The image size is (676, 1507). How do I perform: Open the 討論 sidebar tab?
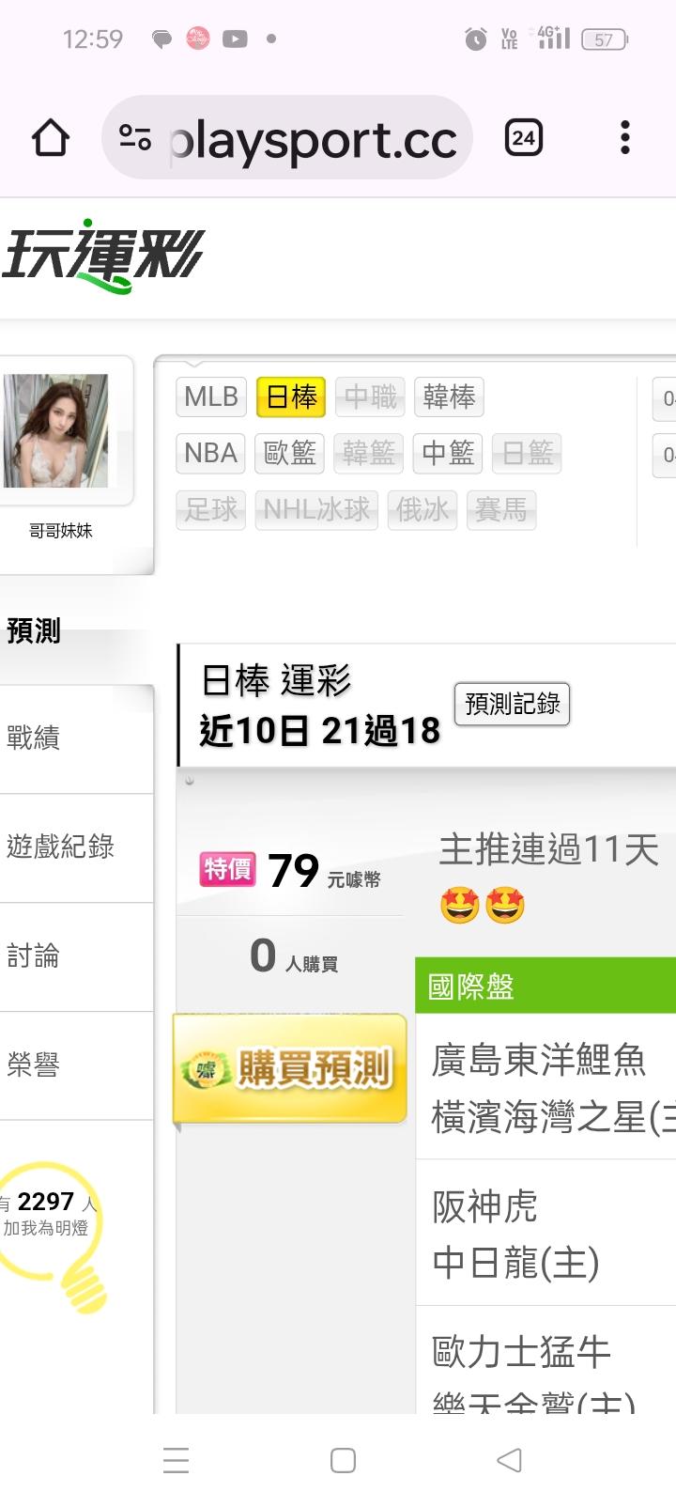click(76, 957)
